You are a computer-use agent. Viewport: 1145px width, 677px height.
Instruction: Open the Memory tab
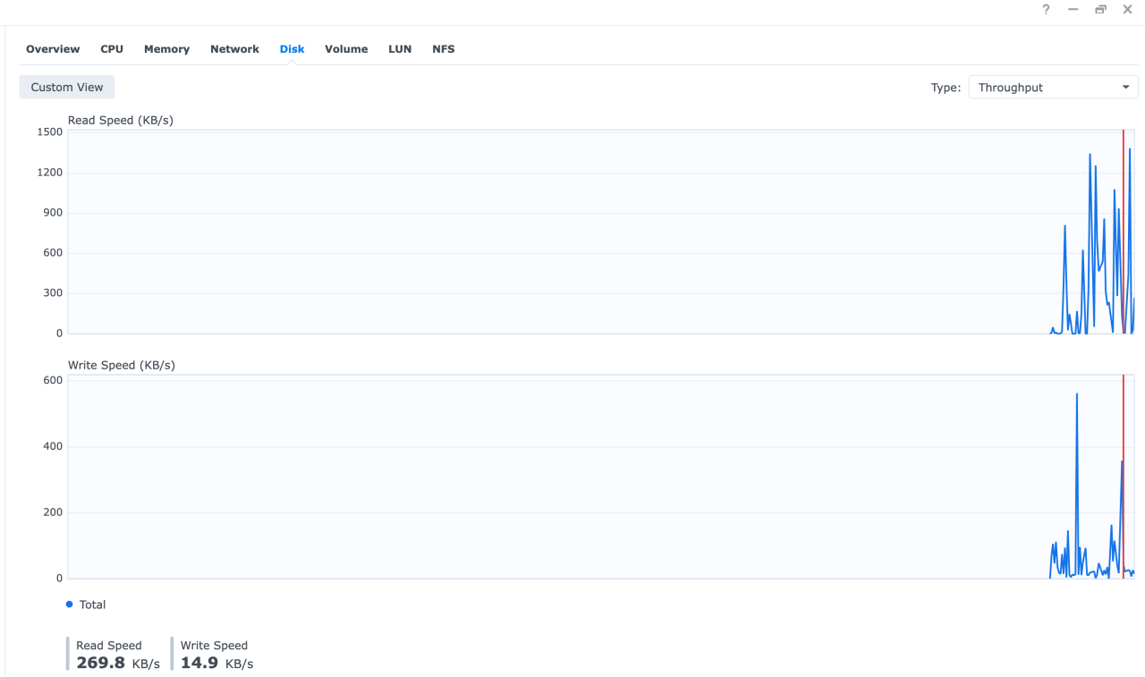tap(166, 49)
